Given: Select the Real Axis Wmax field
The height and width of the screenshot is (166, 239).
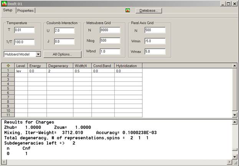Looking at the screenshot, I should pos(155,51).
